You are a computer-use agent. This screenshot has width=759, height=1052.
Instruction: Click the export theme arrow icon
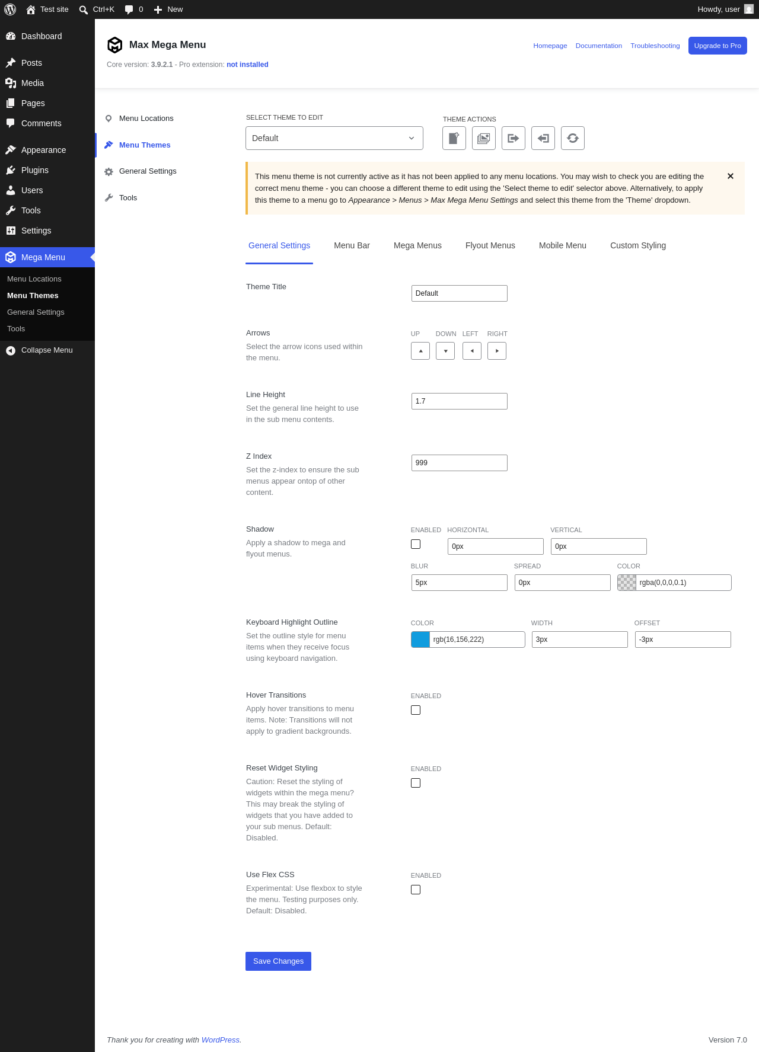(x=514, y=138)
